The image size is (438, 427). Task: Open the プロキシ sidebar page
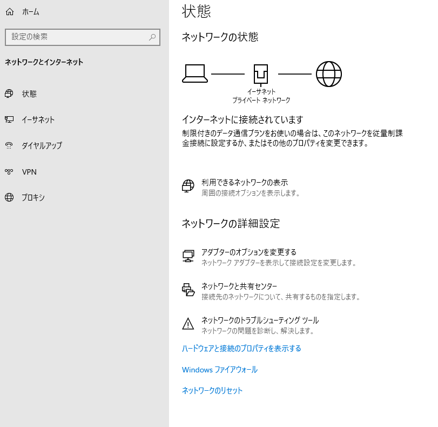pyautogui.click(x=33, y=197)
